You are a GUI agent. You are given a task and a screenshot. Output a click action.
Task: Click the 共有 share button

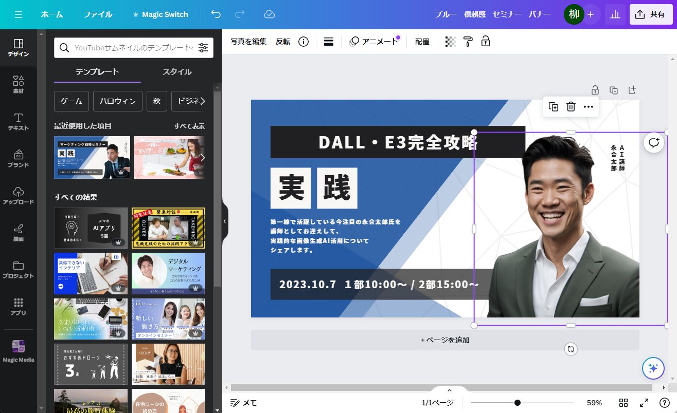click(651, 14)
